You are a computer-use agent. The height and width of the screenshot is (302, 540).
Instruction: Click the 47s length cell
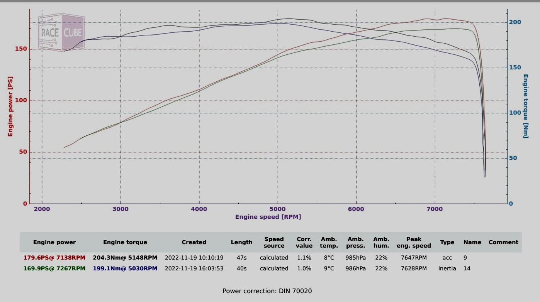(242, 257)
